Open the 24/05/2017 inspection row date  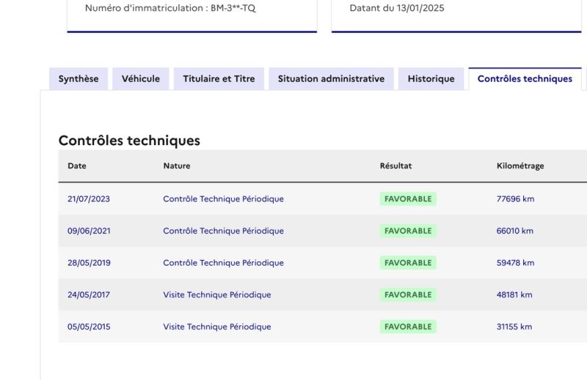[89, 295]
